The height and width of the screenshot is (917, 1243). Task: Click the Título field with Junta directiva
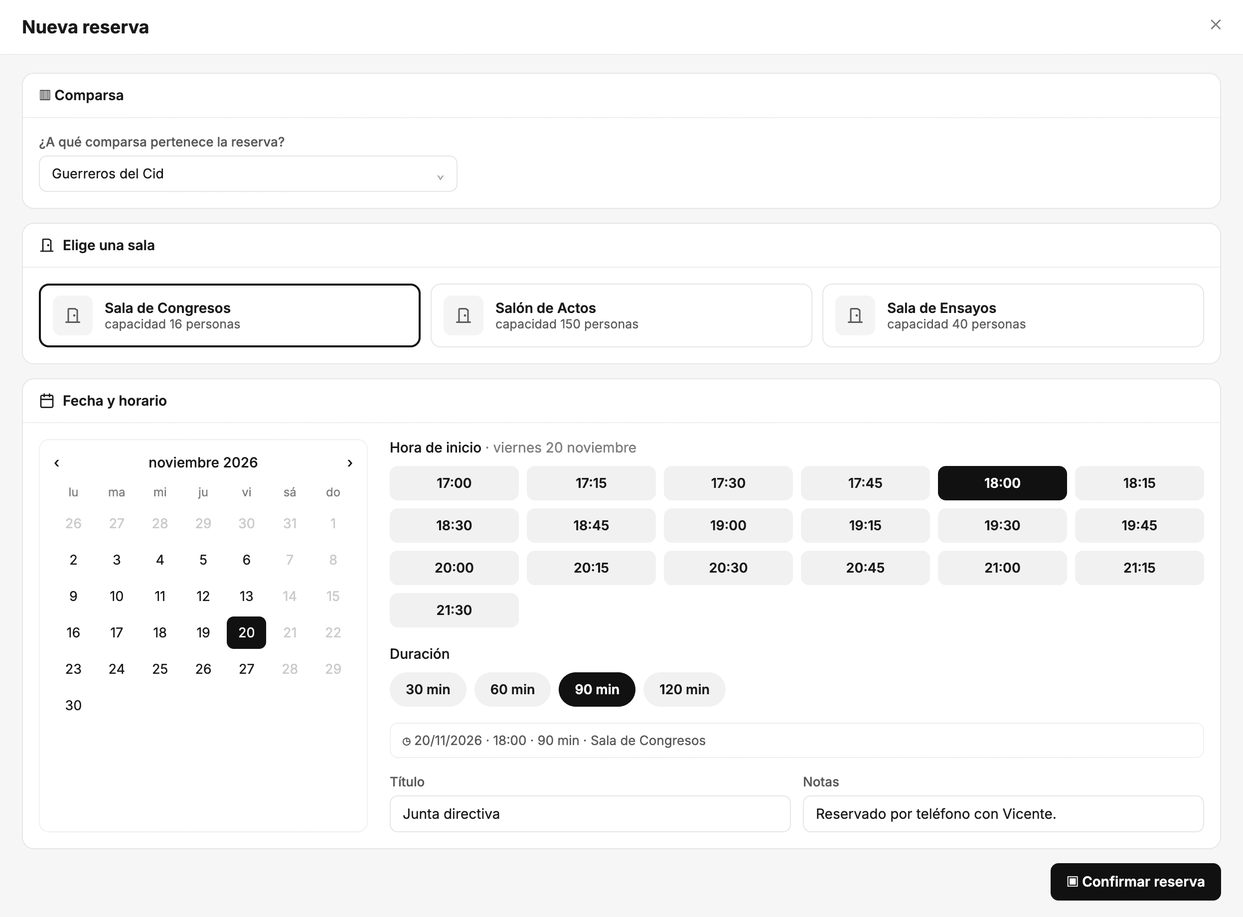590,814
